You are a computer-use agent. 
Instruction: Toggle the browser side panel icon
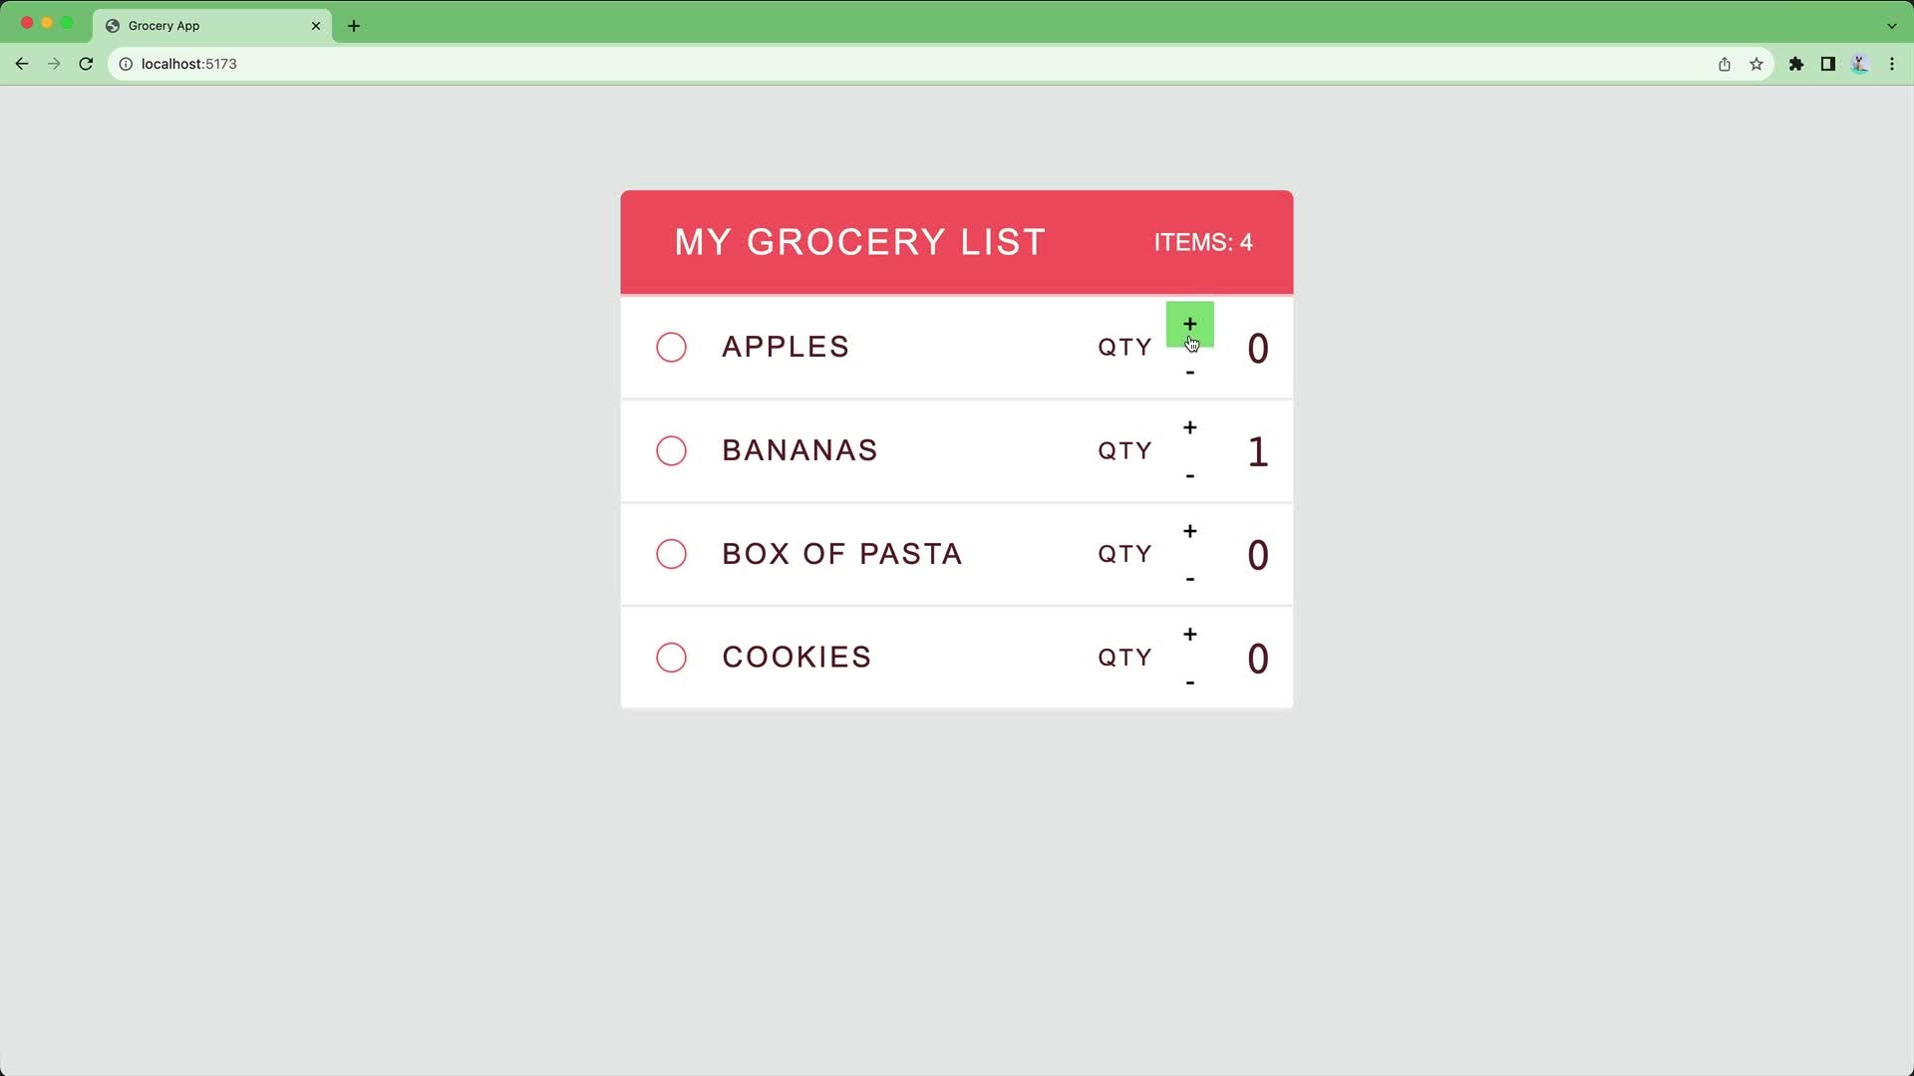[x=1828, y=64]
